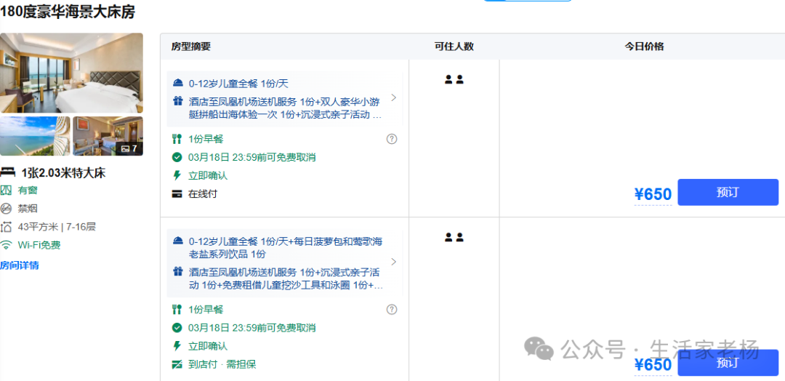785x381 pixels.
Task: View the sea view balcony thumbnail
Action: click(x=35, y=136)
